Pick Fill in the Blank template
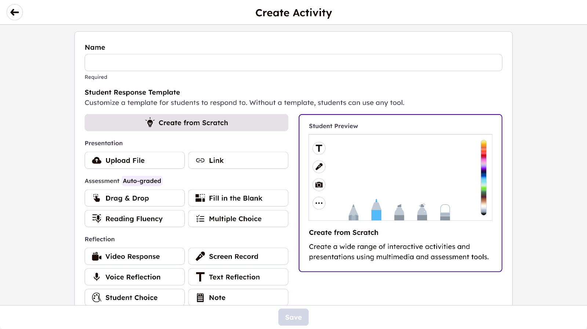The height and width of the screenshot is (329, 587). (x=238, y=198)
